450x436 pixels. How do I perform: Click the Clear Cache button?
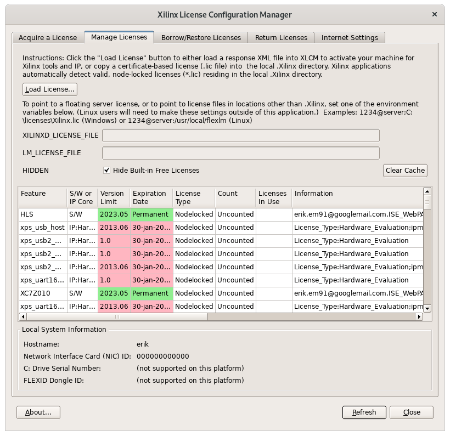click(405, 171)
